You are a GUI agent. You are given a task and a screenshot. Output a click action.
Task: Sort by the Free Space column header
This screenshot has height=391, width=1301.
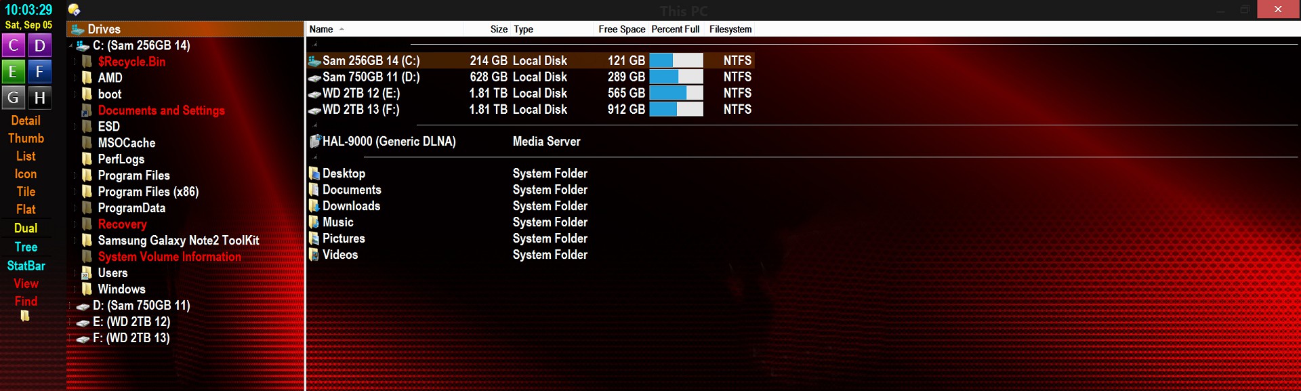(621, 29)
